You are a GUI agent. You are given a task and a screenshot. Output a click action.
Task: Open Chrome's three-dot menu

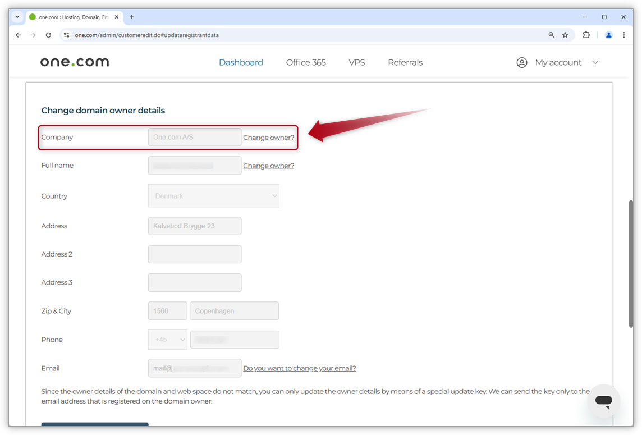coord(623,35)
